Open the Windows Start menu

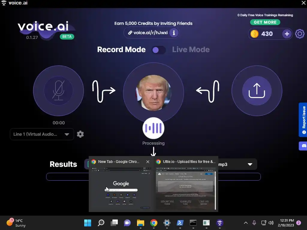[88, 223]
